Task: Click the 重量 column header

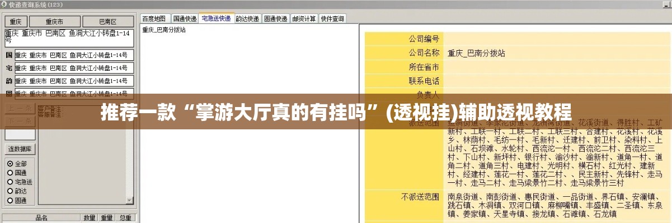Action: [107, 218]
